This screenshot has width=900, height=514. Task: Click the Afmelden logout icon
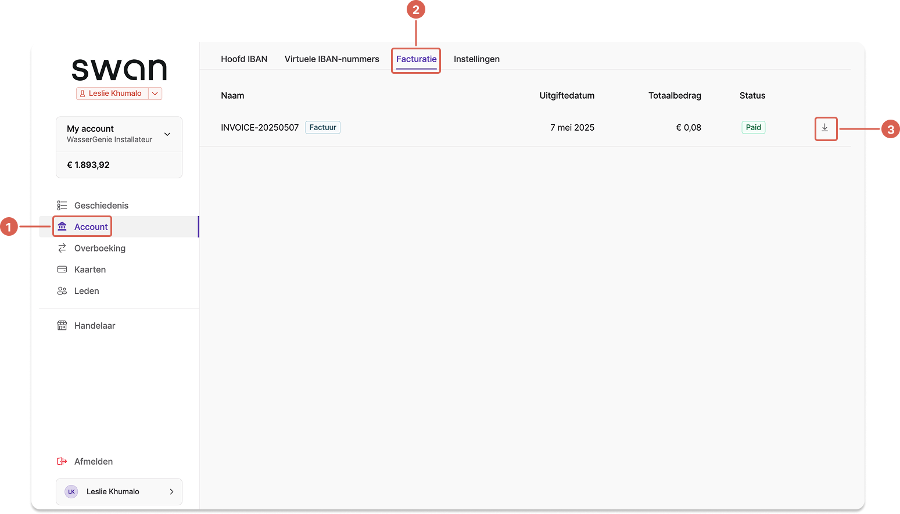click(62, 462)
